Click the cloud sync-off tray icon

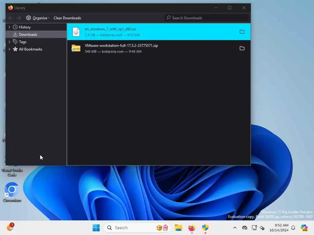click(x=244, y=228)
